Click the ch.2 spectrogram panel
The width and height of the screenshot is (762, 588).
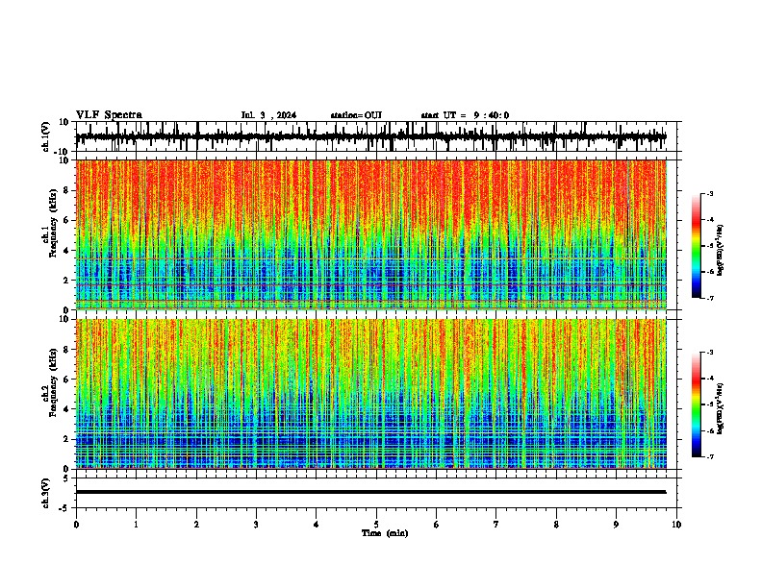[370, 394]
